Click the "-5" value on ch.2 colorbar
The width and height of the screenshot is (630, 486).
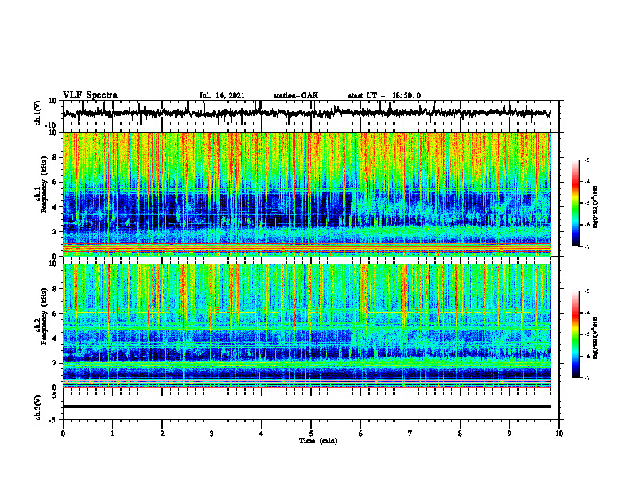click(587, 334)
